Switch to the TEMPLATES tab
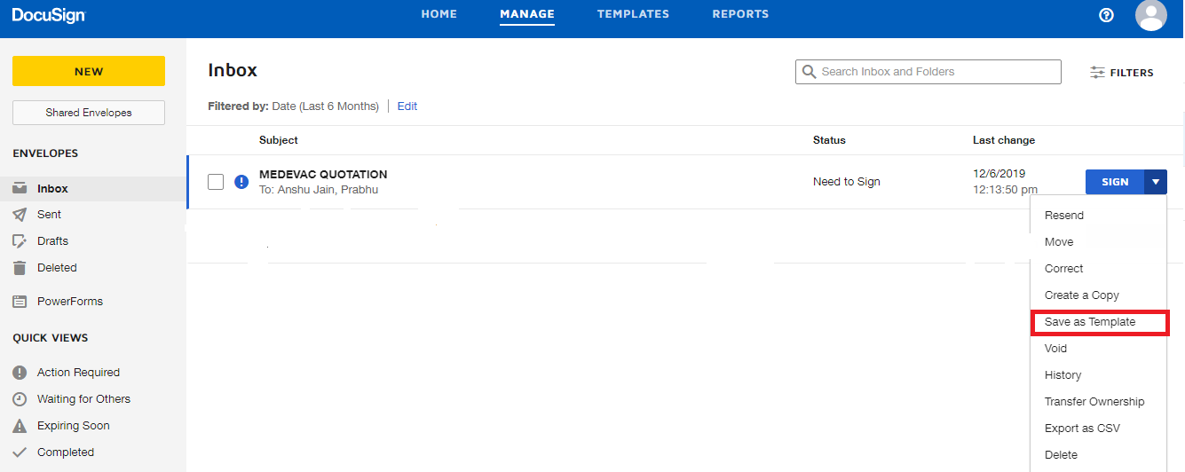The image size is (1185, 472). click(633, 14)
